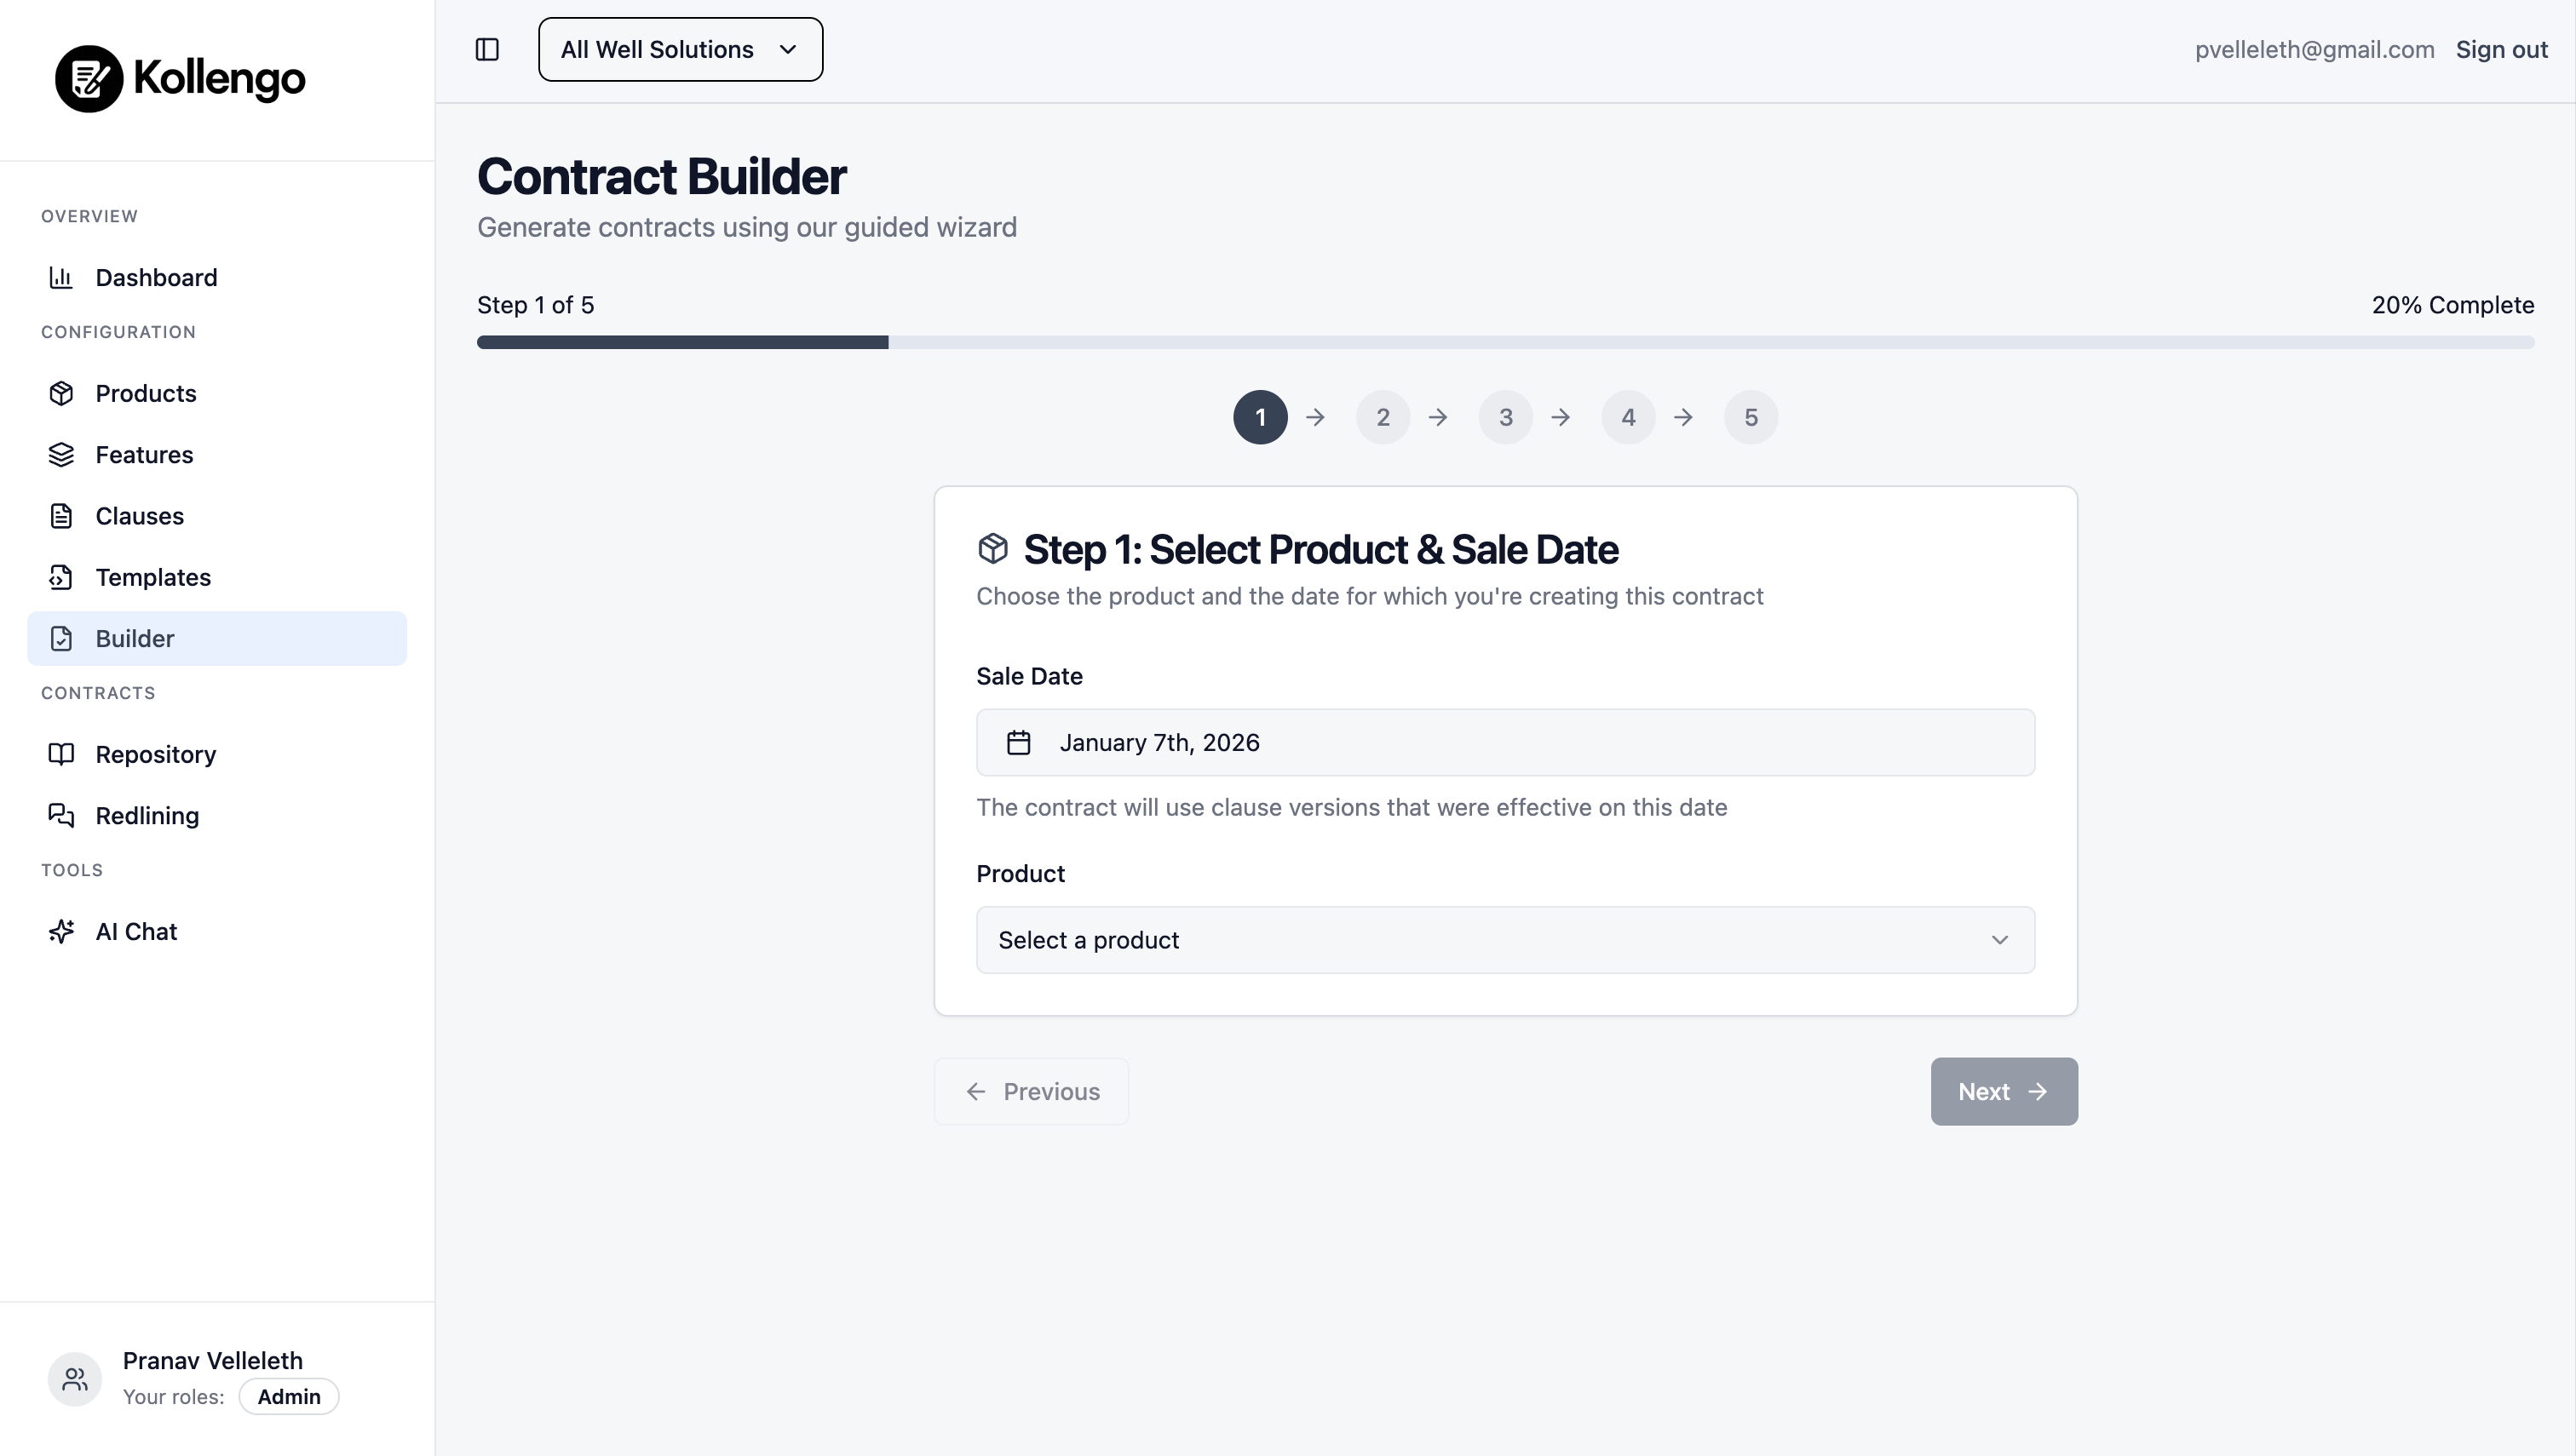Click the Sign out link

2501,49
